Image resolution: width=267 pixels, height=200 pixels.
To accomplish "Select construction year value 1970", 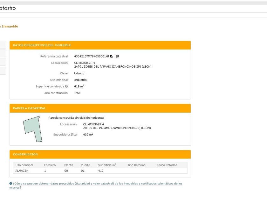I will click(78, 93).
